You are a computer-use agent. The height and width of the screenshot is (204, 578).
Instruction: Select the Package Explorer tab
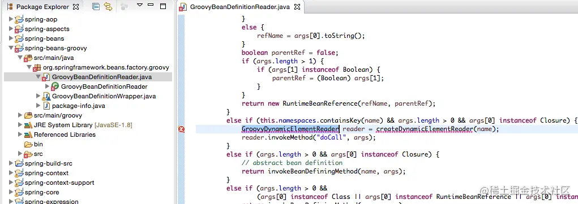43,7
